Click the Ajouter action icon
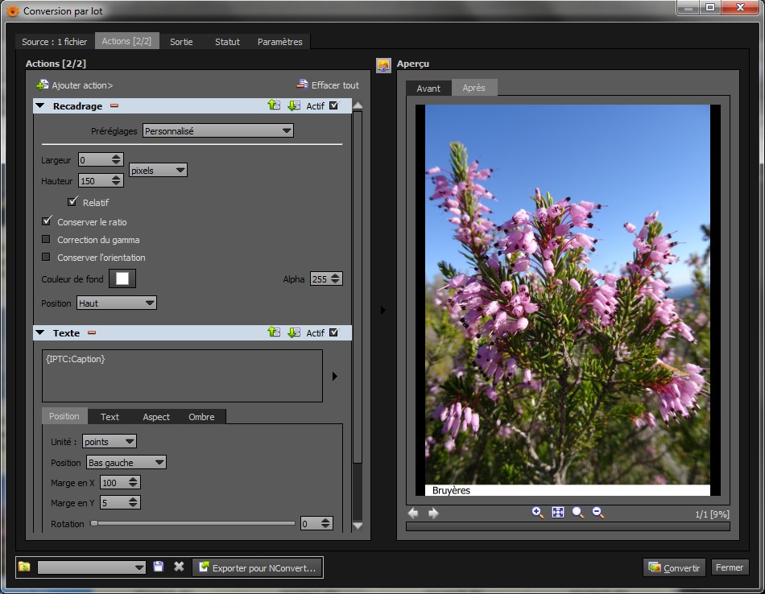Image resolution: width=765 pixels, height=594 pixels. (x=43, y=85)
